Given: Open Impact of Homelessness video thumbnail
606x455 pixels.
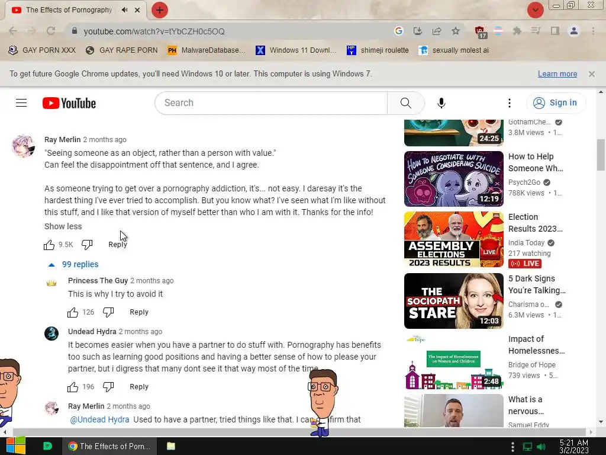Looking at the screenshot, I should pos(454,361).
